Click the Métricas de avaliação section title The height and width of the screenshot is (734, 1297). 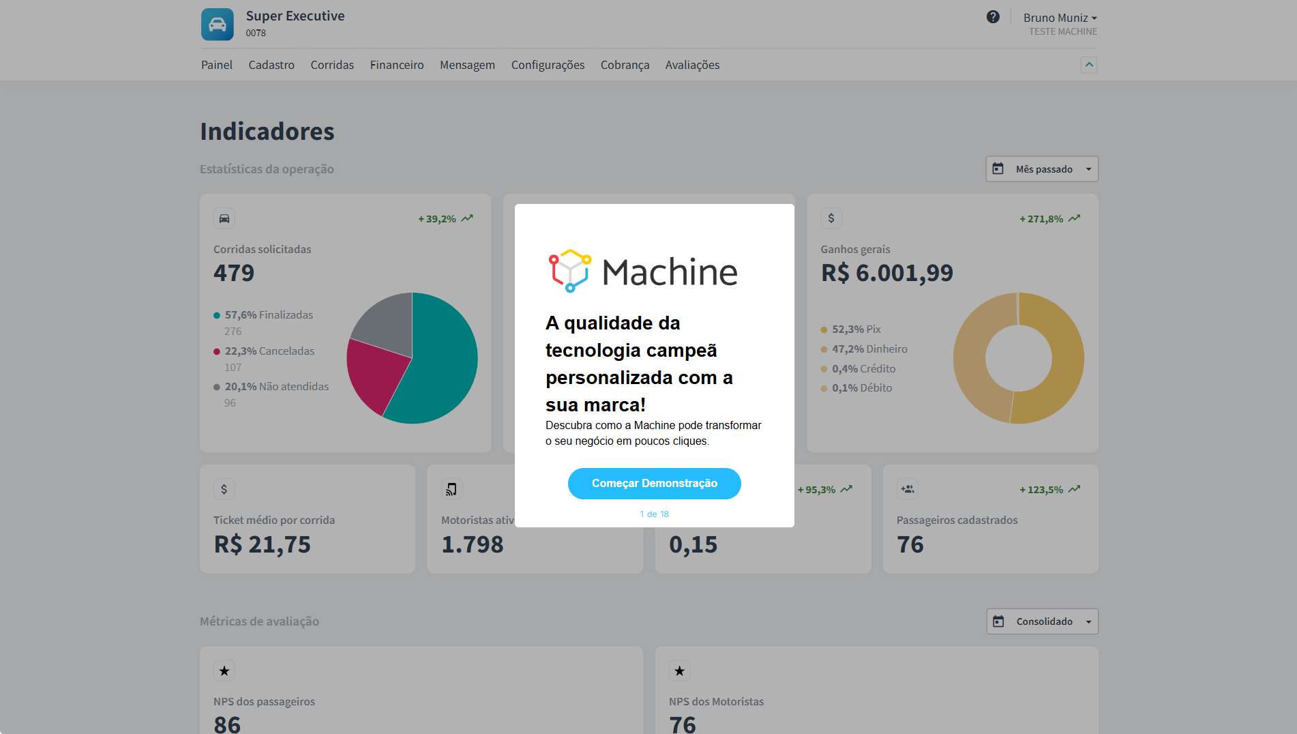pyautogui.click(x=259, y=621)
